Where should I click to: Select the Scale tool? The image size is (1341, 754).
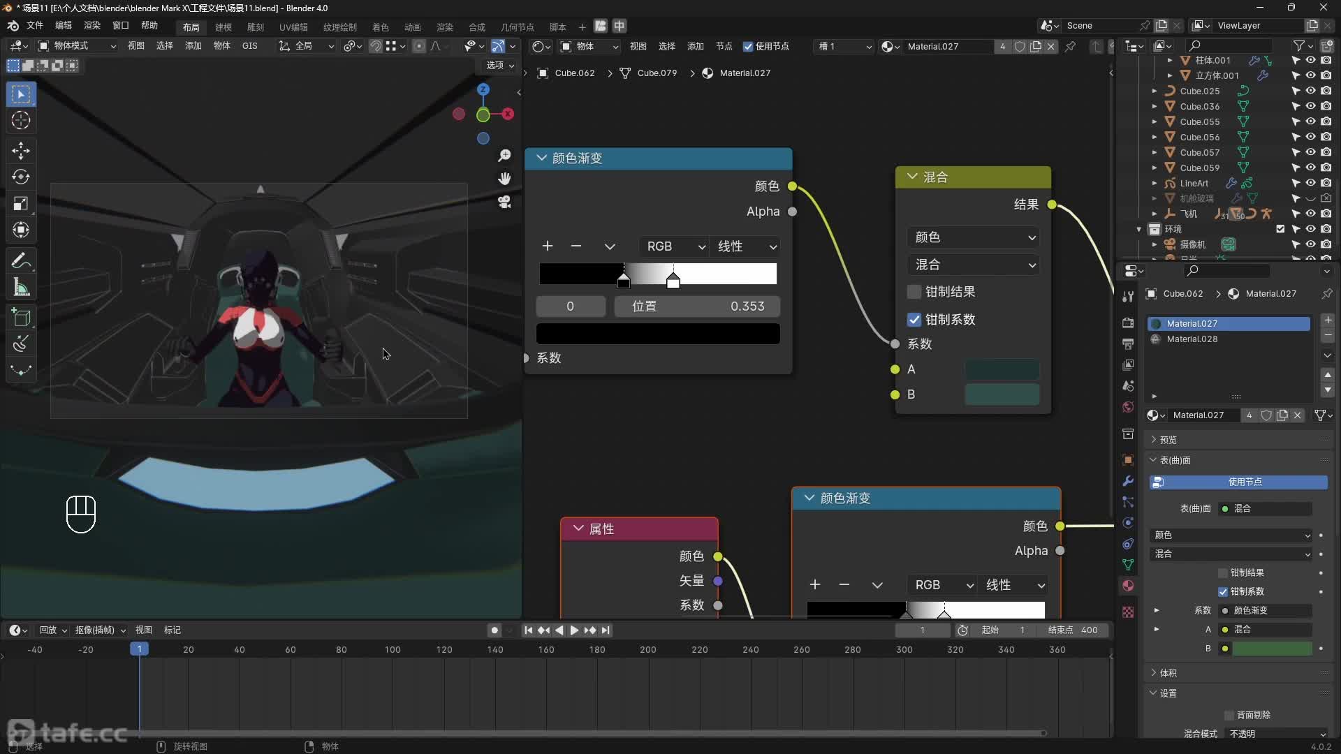[x=21, y=203]
